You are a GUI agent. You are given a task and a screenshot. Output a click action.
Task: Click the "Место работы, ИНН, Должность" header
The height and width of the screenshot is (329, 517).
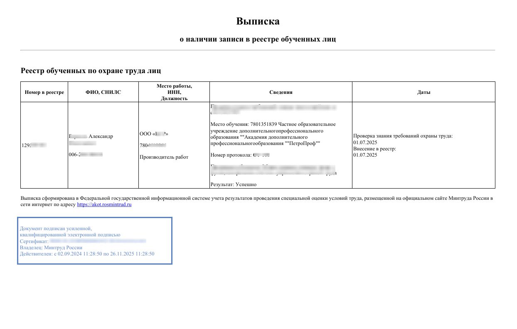174,92
